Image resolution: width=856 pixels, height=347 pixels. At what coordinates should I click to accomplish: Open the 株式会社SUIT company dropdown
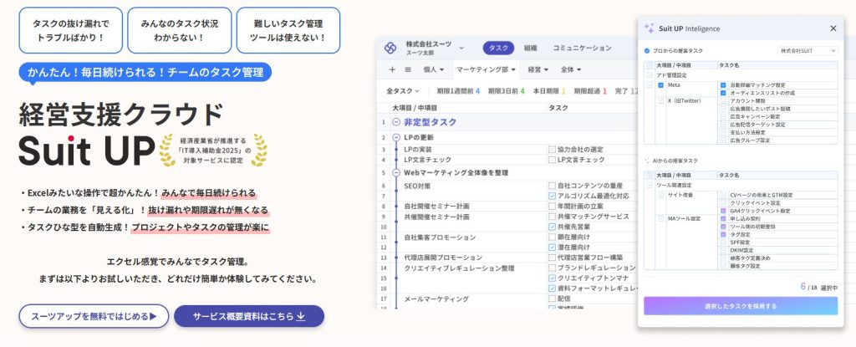point(808,50)
